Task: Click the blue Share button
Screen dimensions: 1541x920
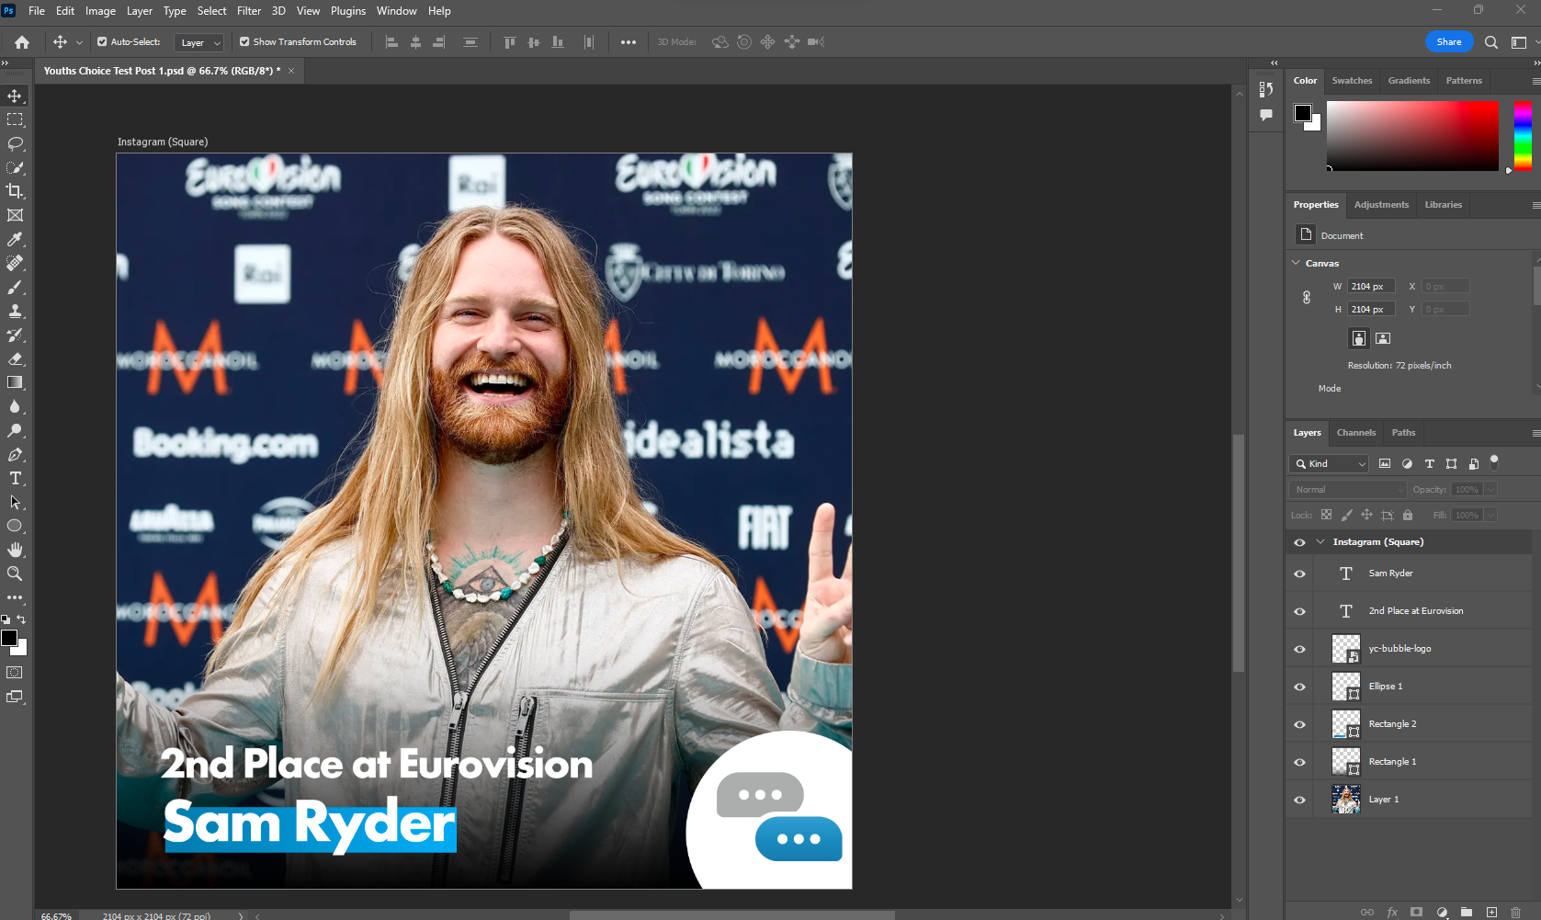Action: (x=1448, y=41)
